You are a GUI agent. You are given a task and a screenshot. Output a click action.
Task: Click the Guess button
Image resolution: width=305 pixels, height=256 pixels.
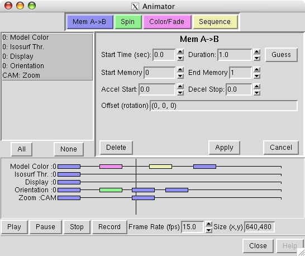click(282, 55)
